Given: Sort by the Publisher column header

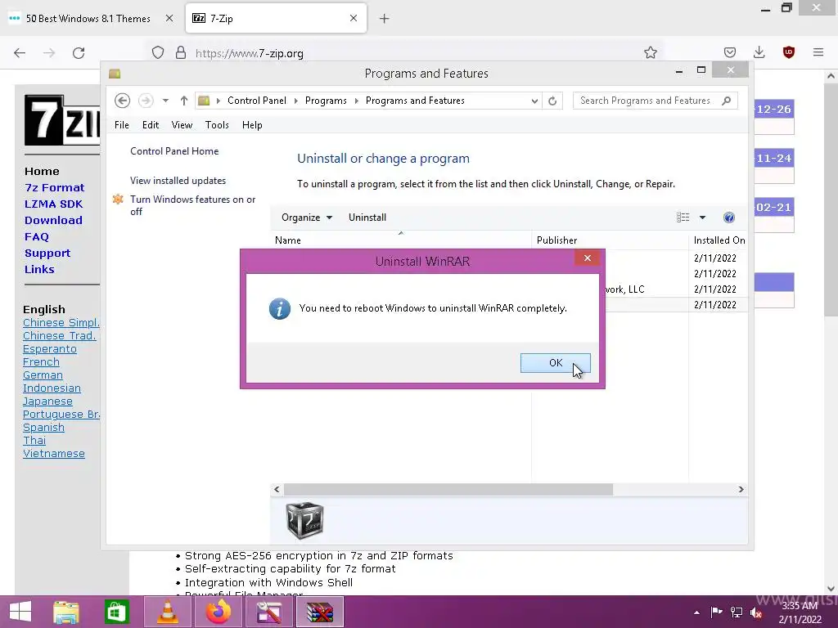Looking at the screenshot, I should point(610,240).
